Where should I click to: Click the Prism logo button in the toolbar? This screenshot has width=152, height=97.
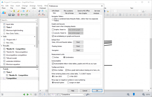tap(4, 13)
